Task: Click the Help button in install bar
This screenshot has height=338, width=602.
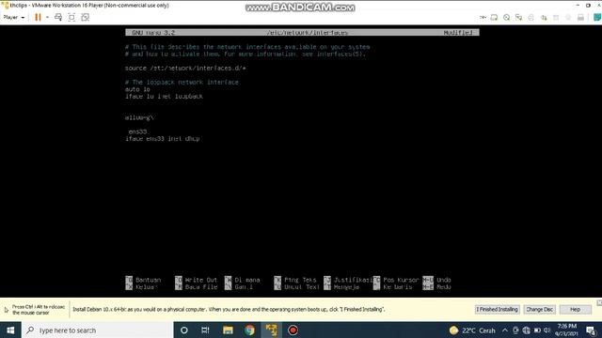Action: (575, 309)
